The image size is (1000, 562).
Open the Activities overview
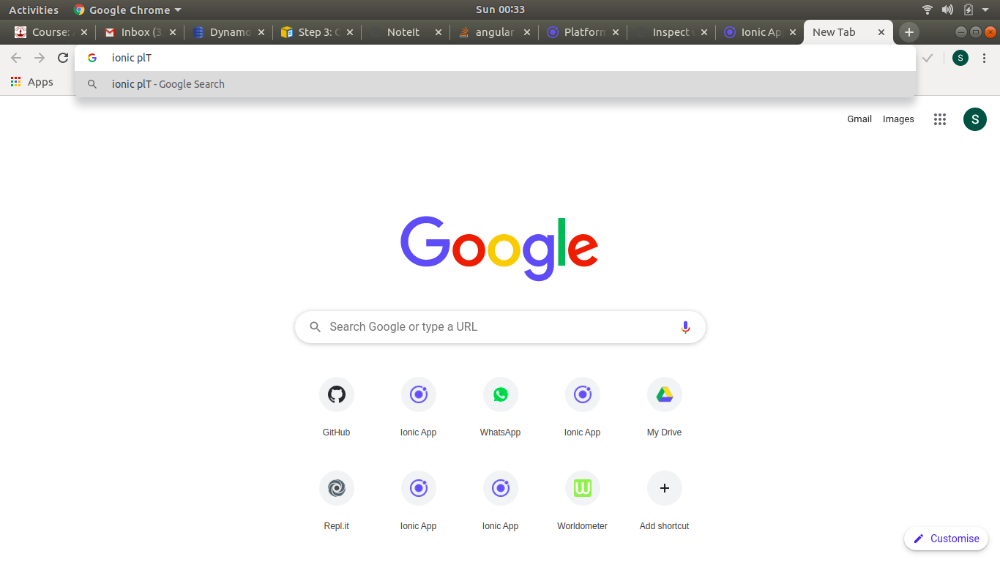tap(34, 10)
